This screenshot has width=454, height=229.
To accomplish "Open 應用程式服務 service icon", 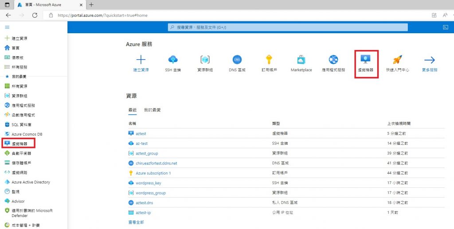I will [x=333, y=60].
